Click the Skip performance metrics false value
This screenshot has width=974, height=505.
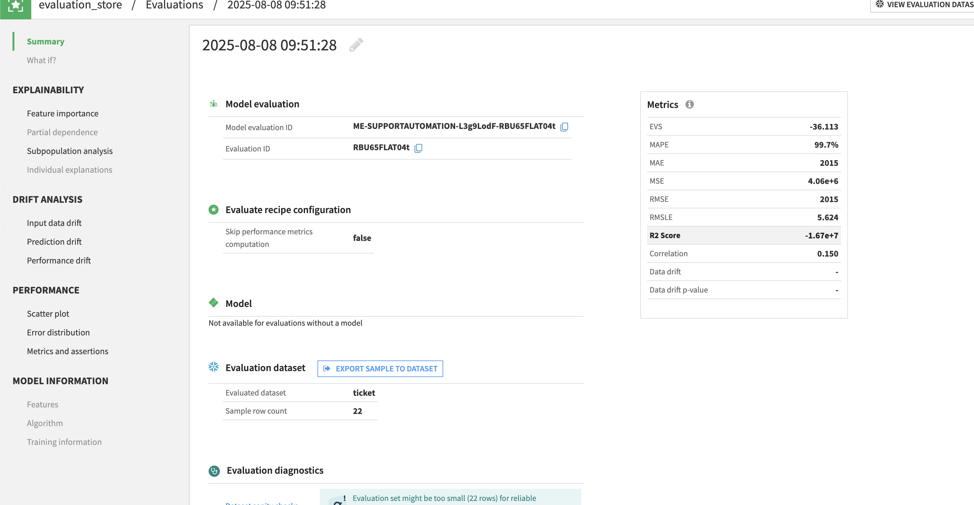click(x=362, y=238)
